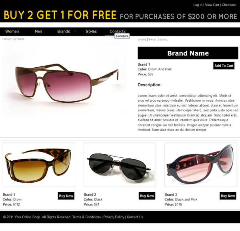Add the Brand 1 sunglasses to cart
Image resolution: width=240 pixels, height=231 pixels.
point(224,66)
